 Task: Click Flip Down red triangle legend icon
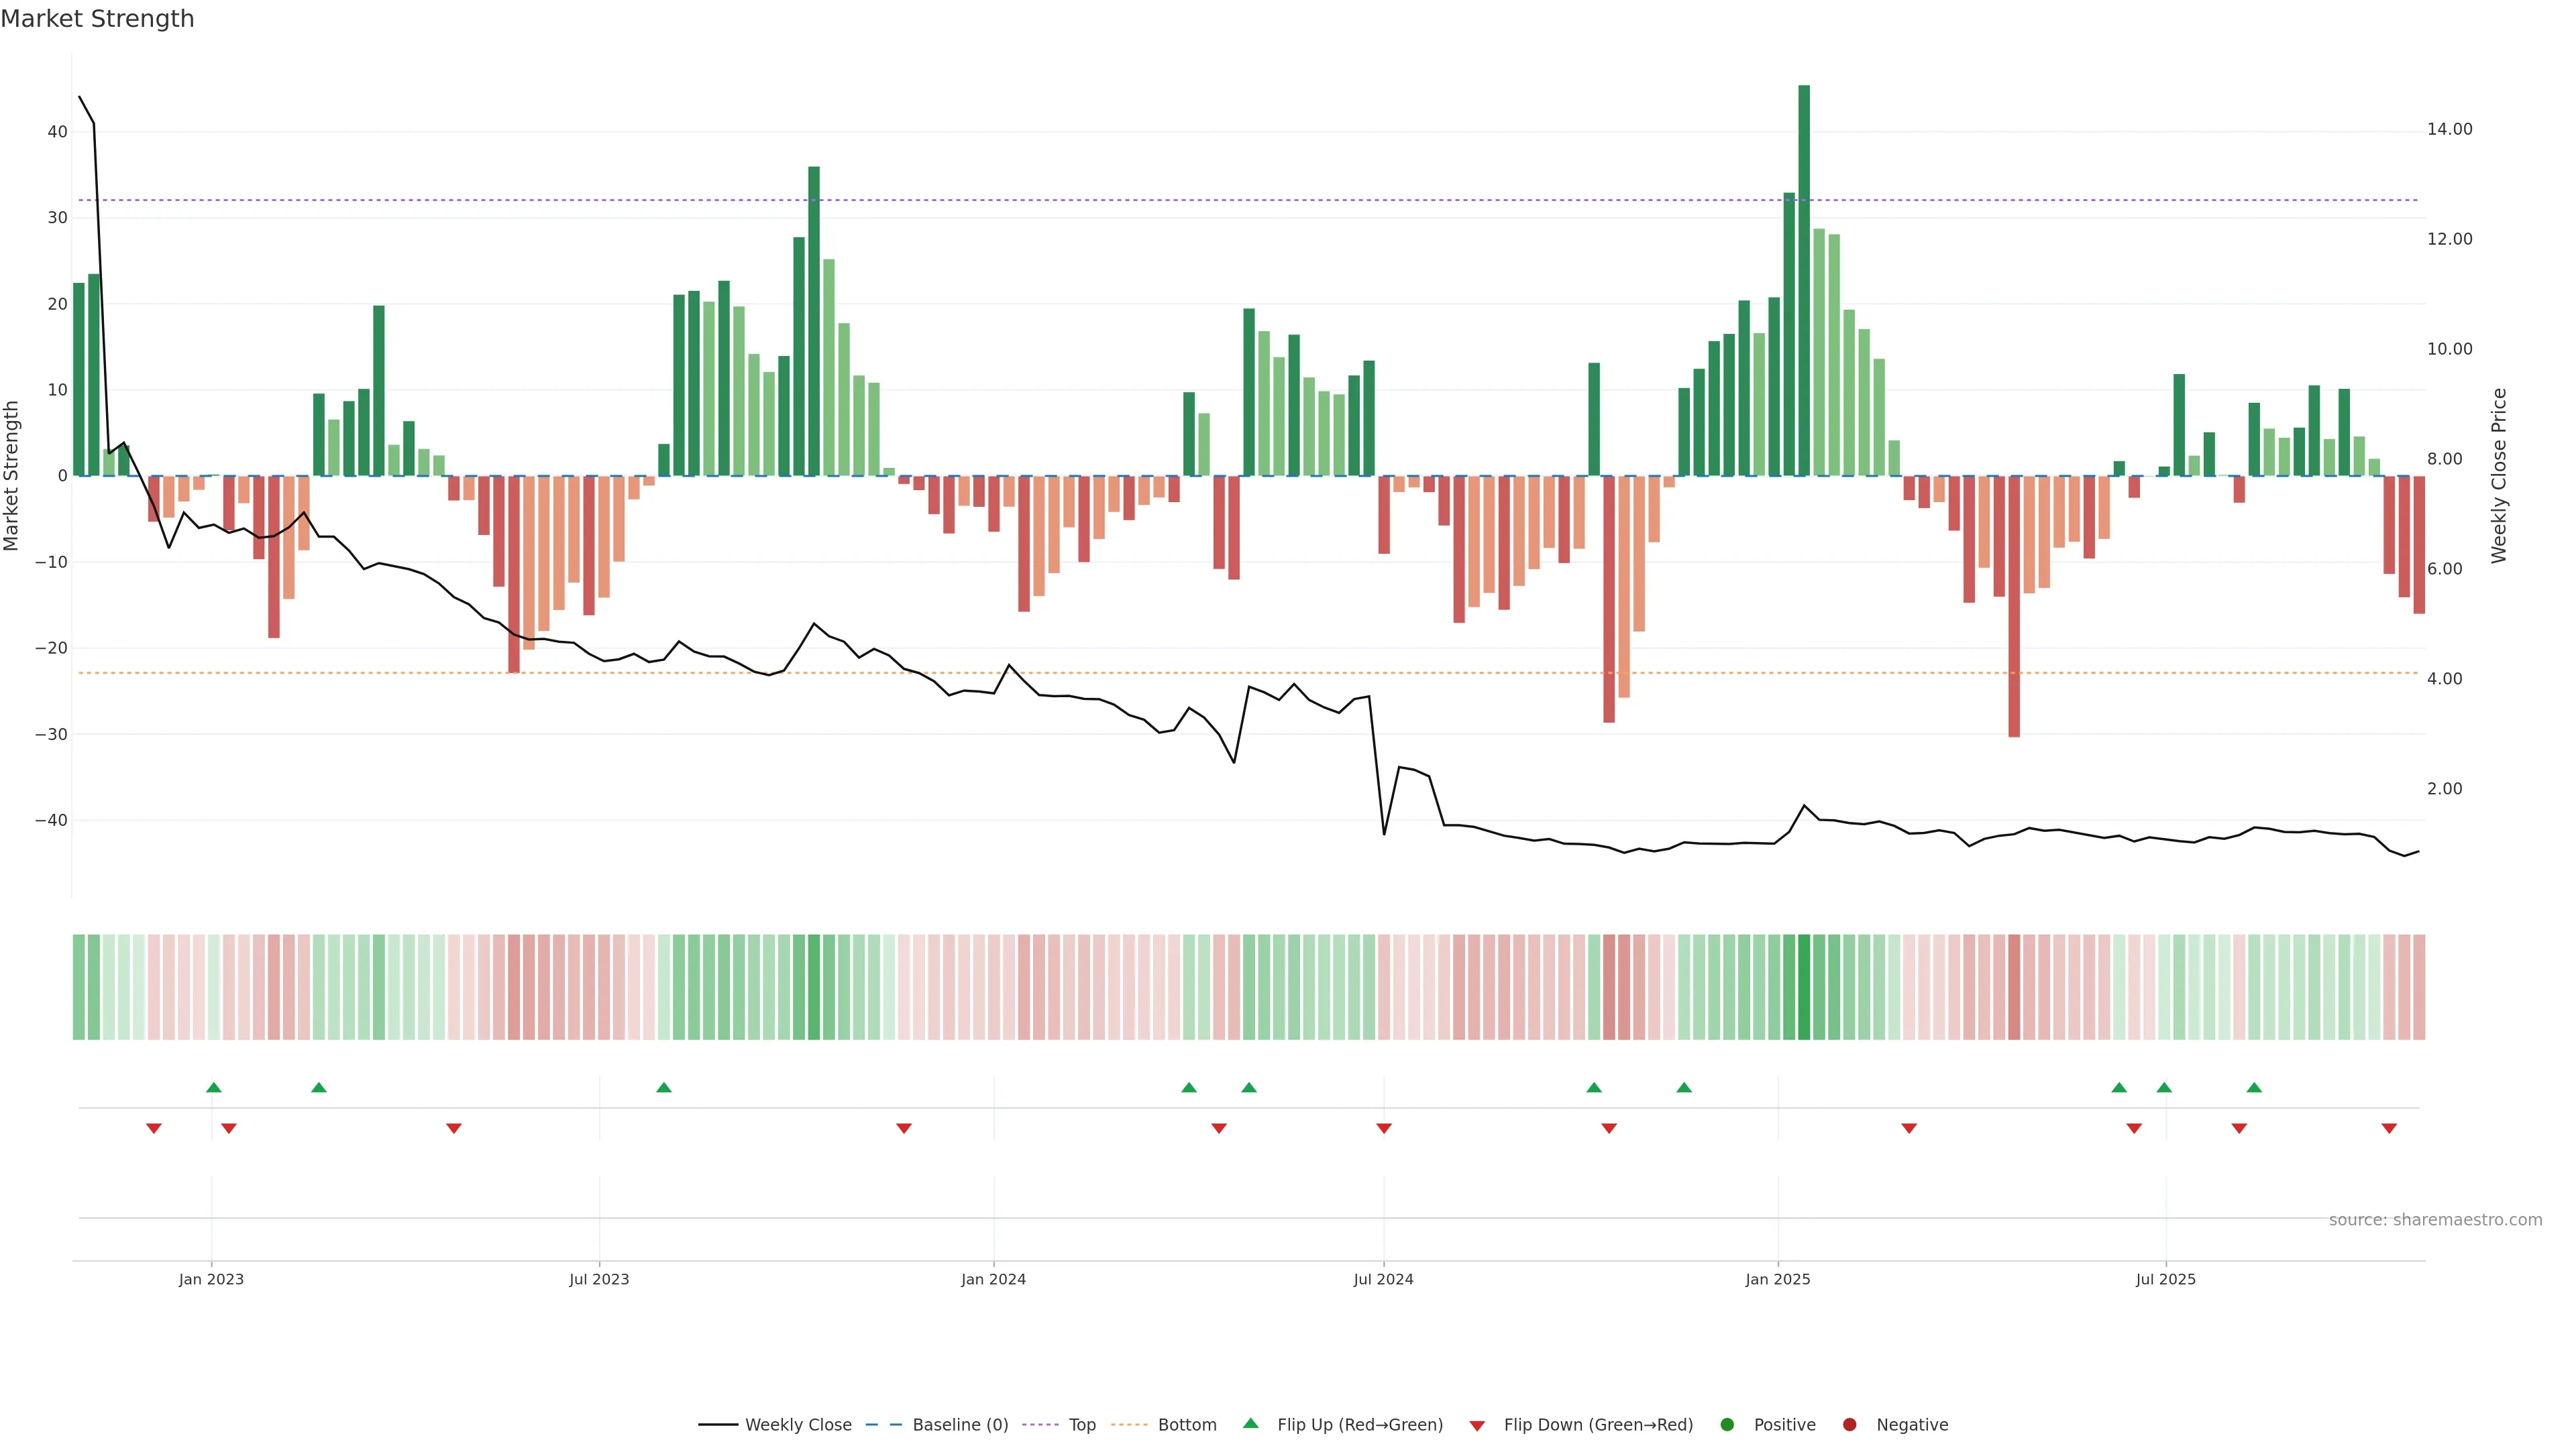coord(1477,1425)
